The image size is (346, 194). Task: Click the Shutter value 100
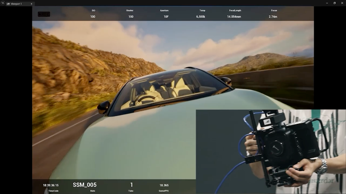(131, 17)
